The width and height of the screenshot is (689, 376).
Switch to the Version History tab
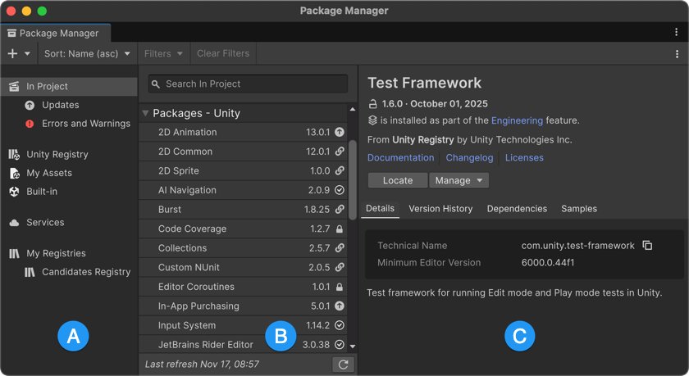[x=440, y=209]
